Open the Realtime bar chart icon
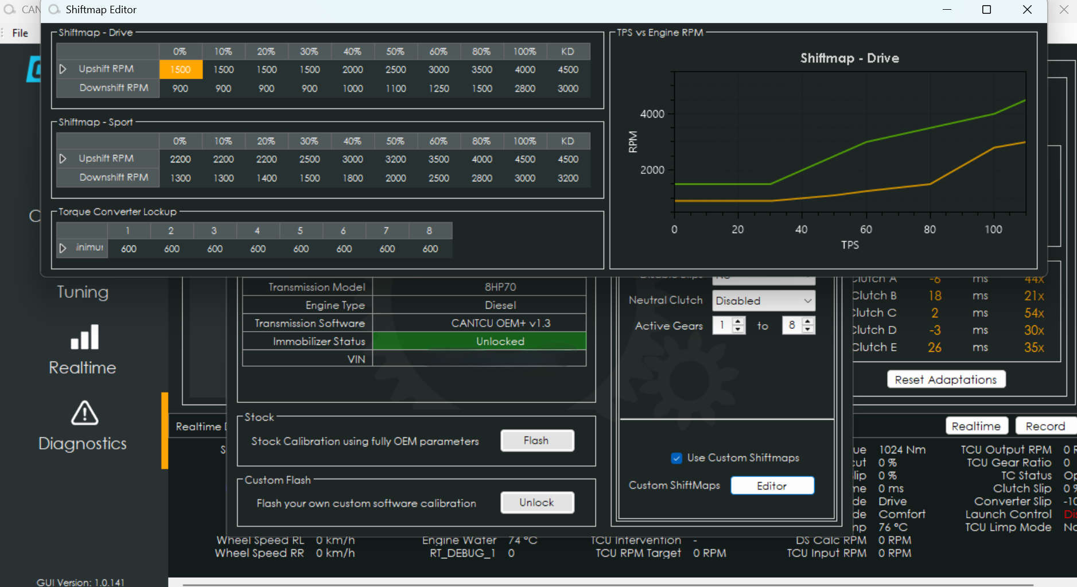 pyautogui.click(x=84, y=337)
